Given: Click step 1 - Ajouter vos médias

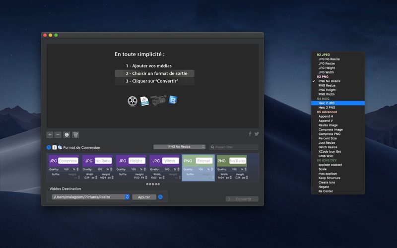Looking at the screenshot, I should [149, 66].
